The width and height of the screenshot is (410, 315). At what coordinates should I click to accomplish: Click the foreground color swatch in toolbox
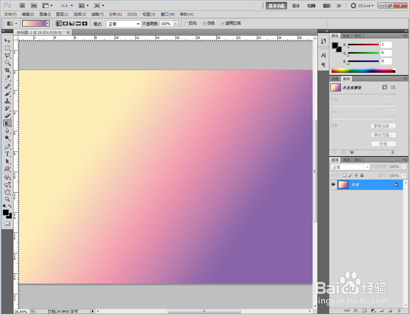6,212
